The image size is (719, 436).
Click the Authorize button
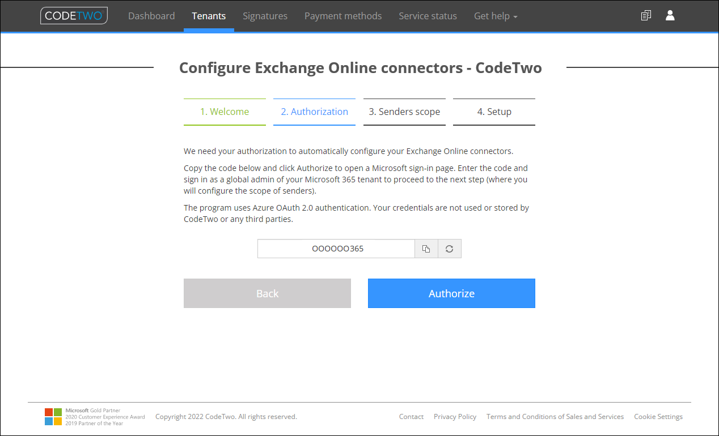pos(451,293)
